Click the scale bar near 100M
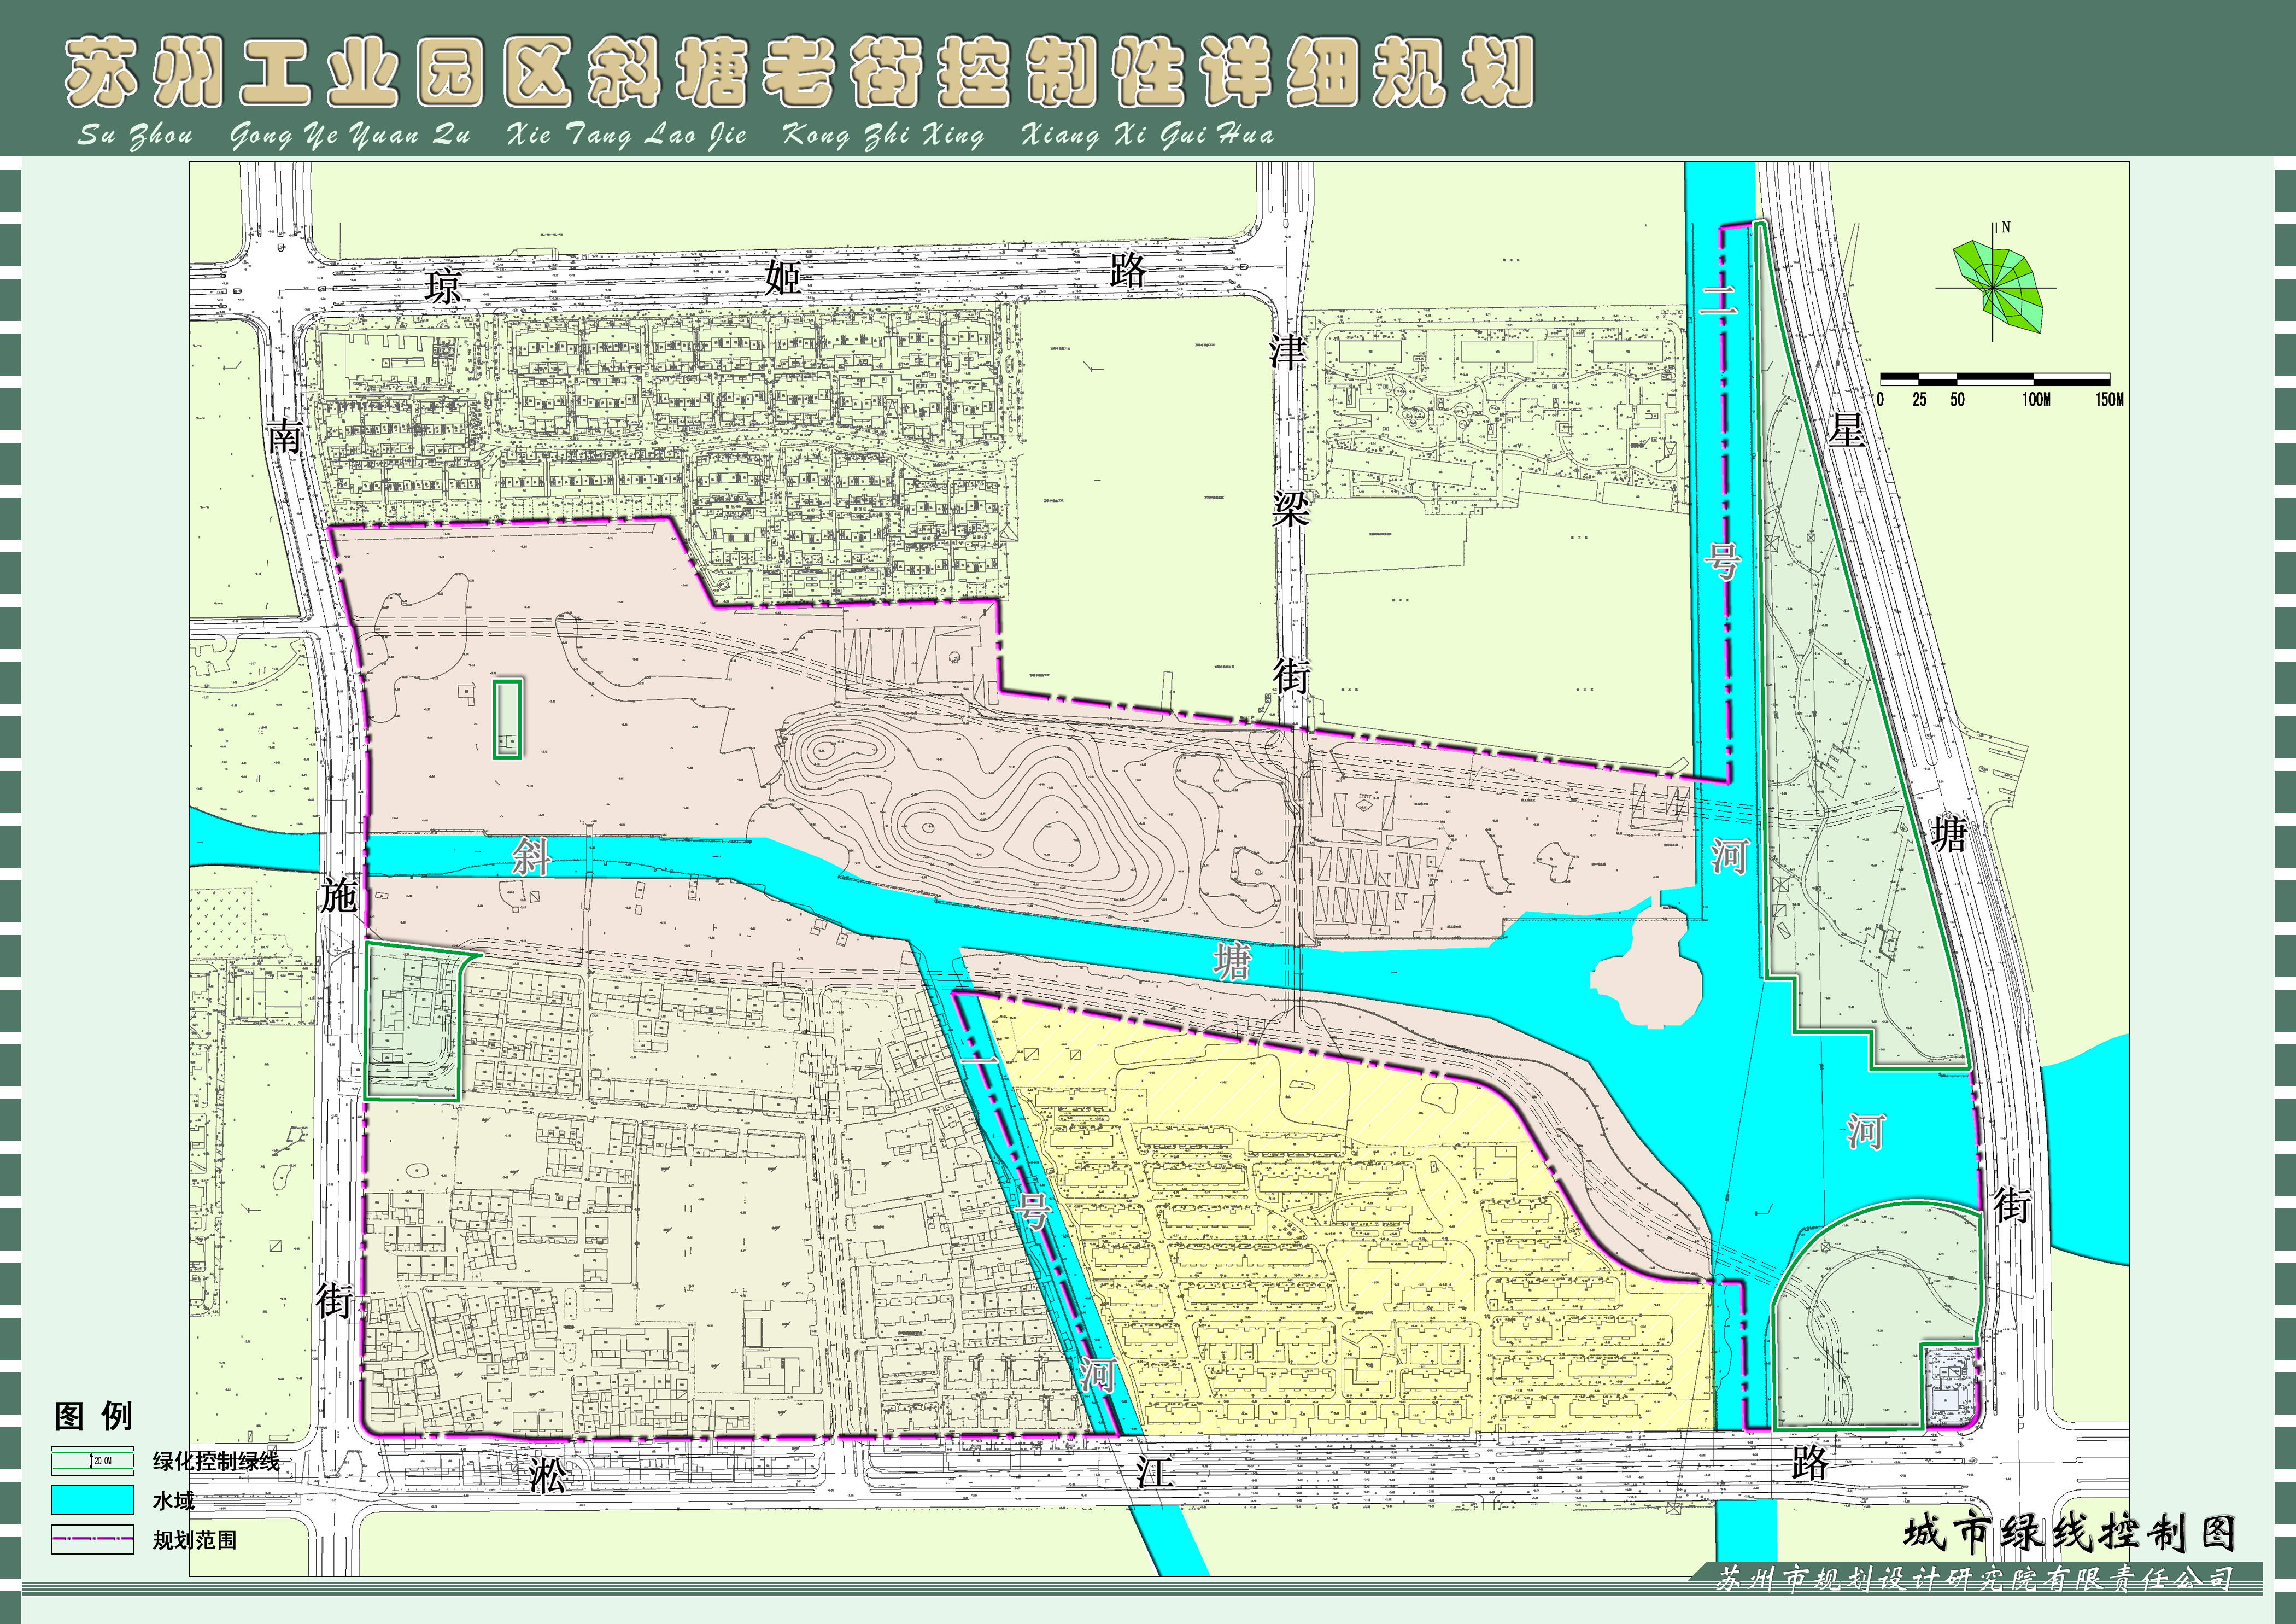This screenshot has width=2296, height=1624. pyautogui.click(x=2033, y=380)
